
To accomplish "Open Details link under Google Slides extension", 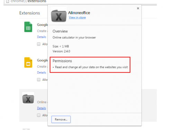I will pyautogui.click(x=42, y=72).
